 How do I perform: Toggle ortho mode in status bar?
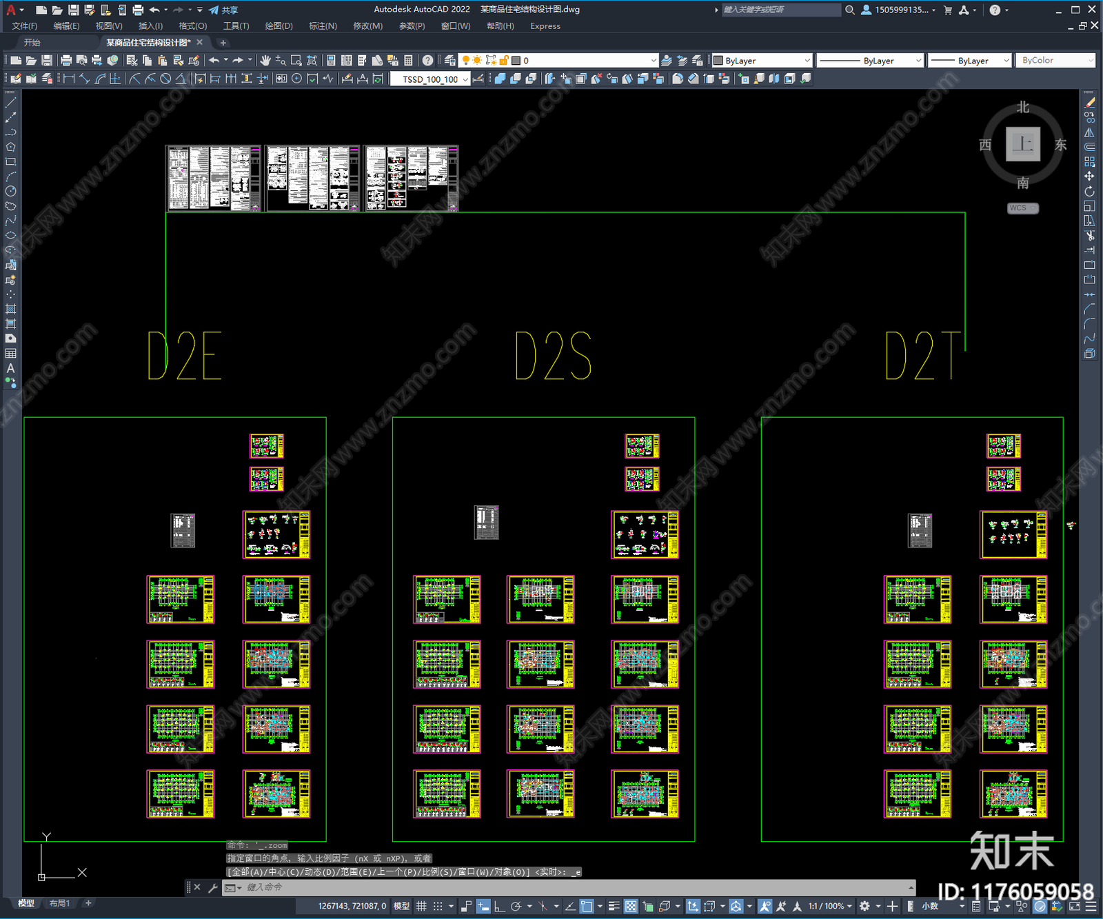(500, 906)
